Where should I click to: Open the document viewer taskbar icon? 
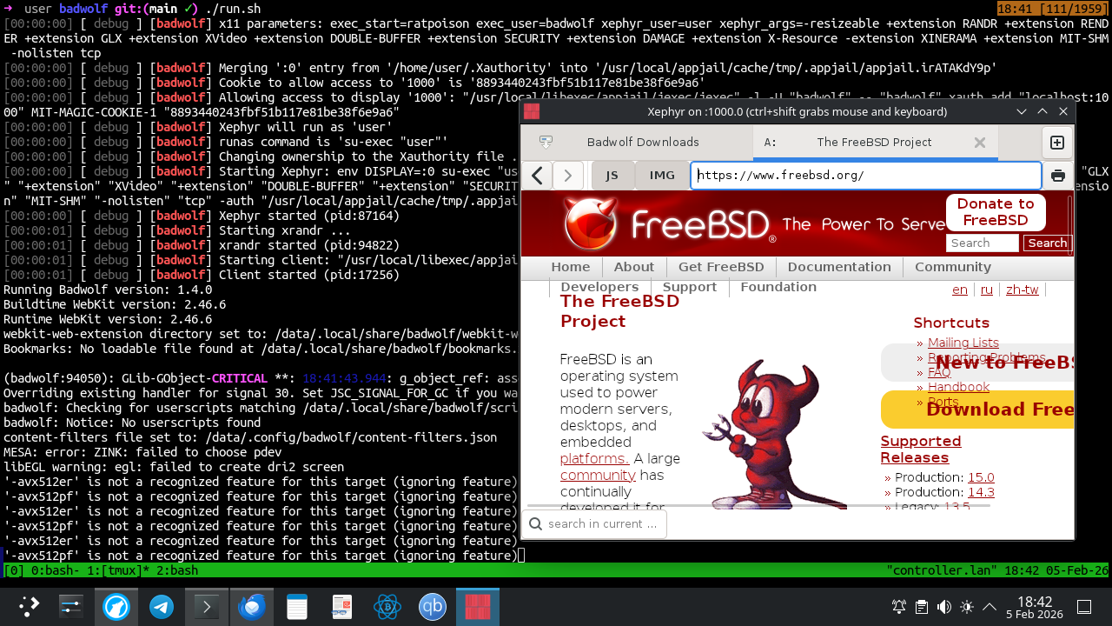point(342,606)
